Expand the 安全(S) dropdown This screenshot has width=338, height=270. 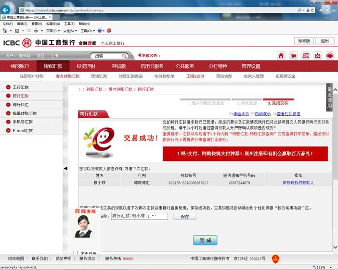[70, 31]
